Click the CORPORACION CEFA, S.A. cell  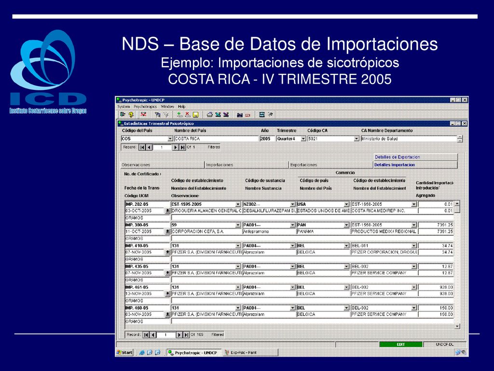pos(206,231)
